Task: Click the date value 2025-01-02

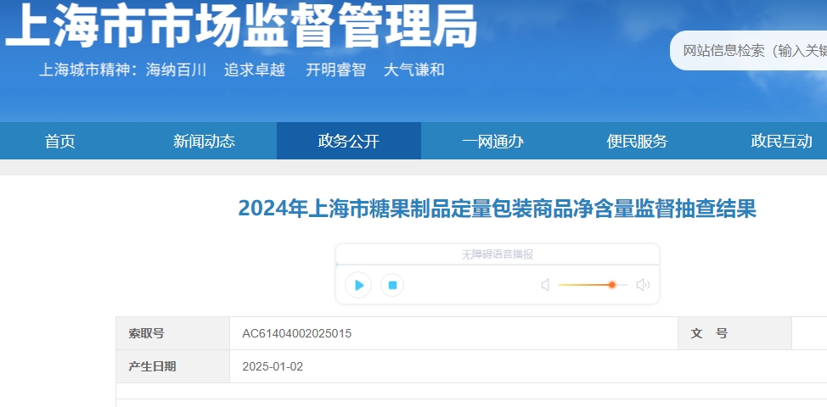Action: pyautogui.click(x=273, y=367)
